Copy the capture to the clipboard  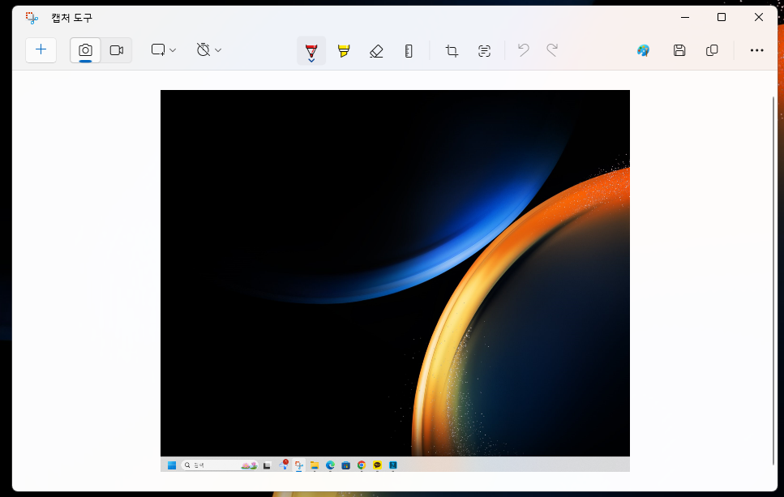[x=712, y=50]
